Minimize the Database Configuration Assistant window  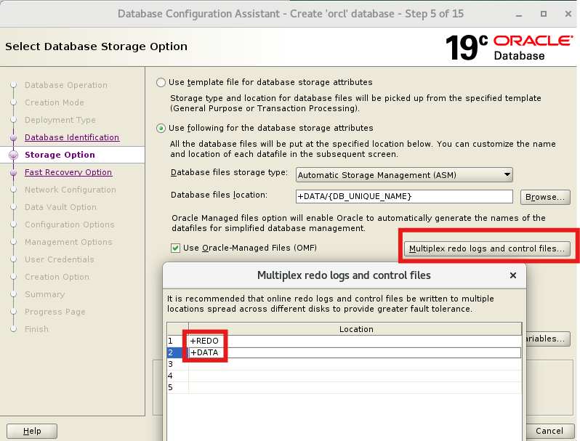pyautogui.click(x=519, y=14)
